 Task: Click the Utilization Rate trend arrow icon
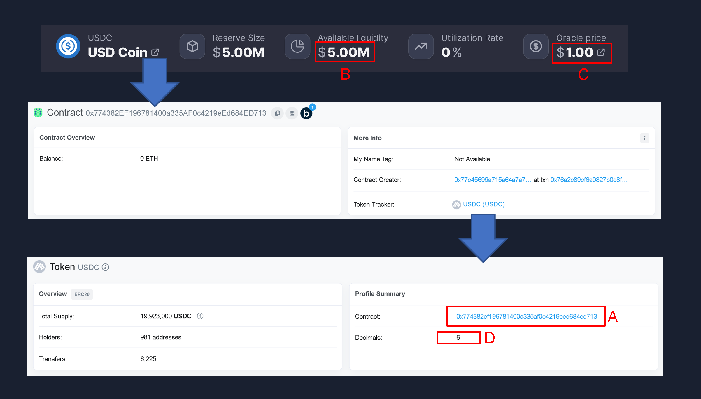[x=421, y=46]
